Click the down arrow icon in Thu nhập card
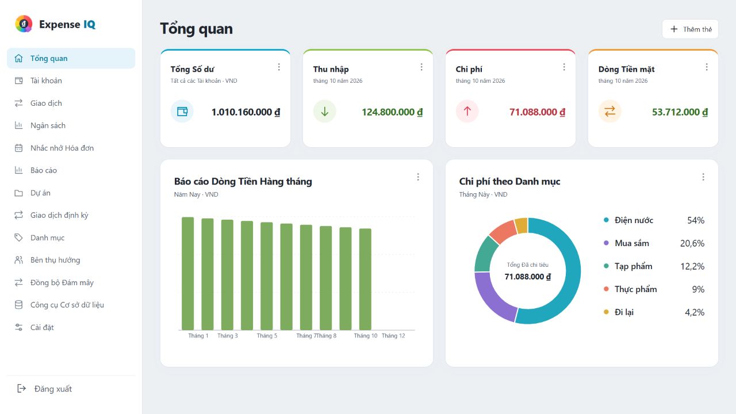This screenshot has width=736, height=414. pyautogui.click(x=325, y=112)
